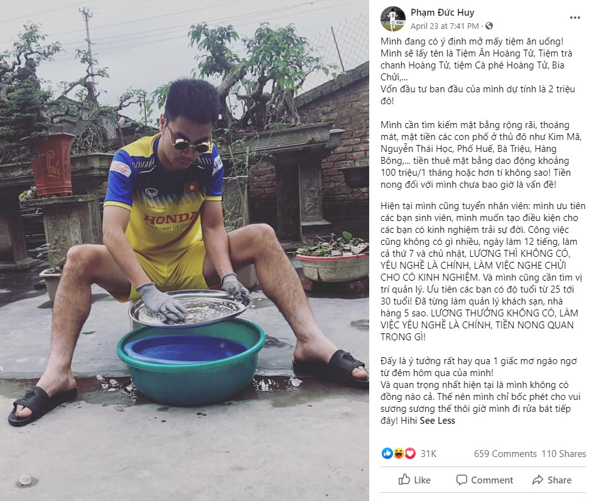Image resolution: width=599 pixels, height=501 pixels.
Task: Collapse post text with See Less
Action: coord(438,421)
